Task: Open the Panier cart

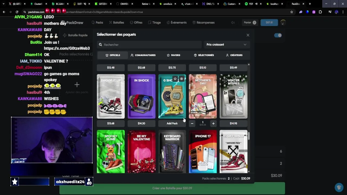Action: (x=250, y=22)
